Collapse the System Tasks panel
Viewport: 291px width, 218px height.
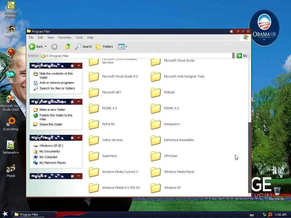(x=79, y=66)
